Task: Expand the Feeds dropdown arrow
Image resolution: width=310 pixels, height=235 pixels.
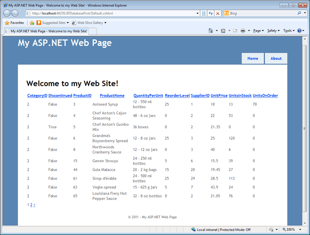Action: pos(229,31)
